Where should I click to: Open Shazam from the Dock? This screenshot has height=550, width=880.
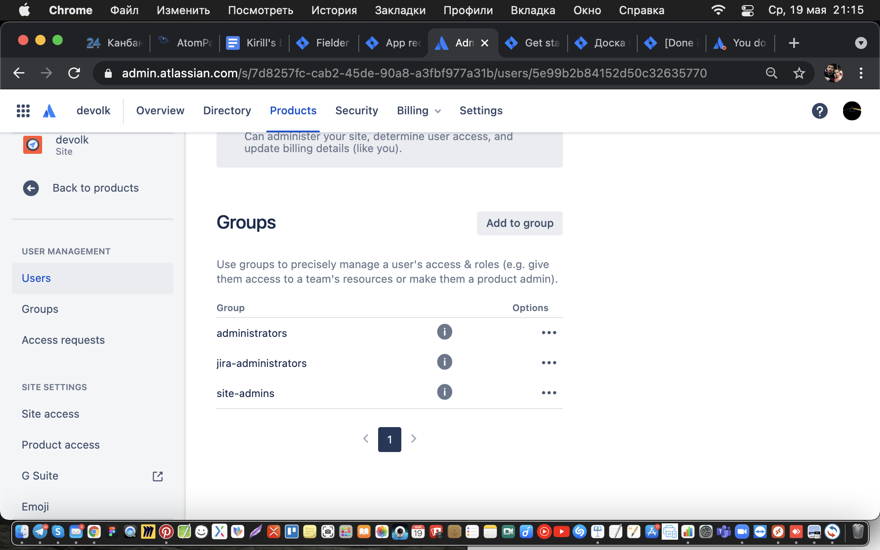click(x=580, y=532)
